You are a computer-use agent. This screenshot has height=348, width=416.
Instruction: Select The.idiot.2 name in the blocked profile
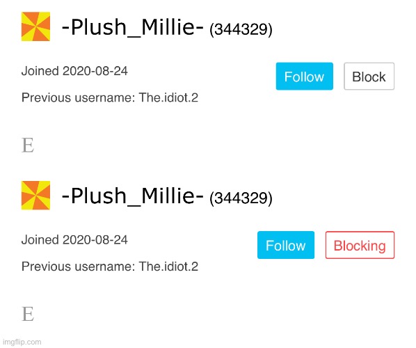point(168,267)
